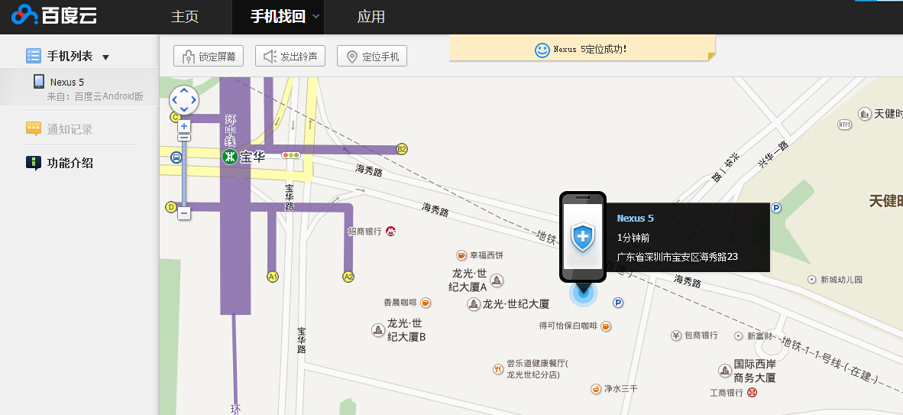Select Nexus 5 in the phone list

point(79,87)
